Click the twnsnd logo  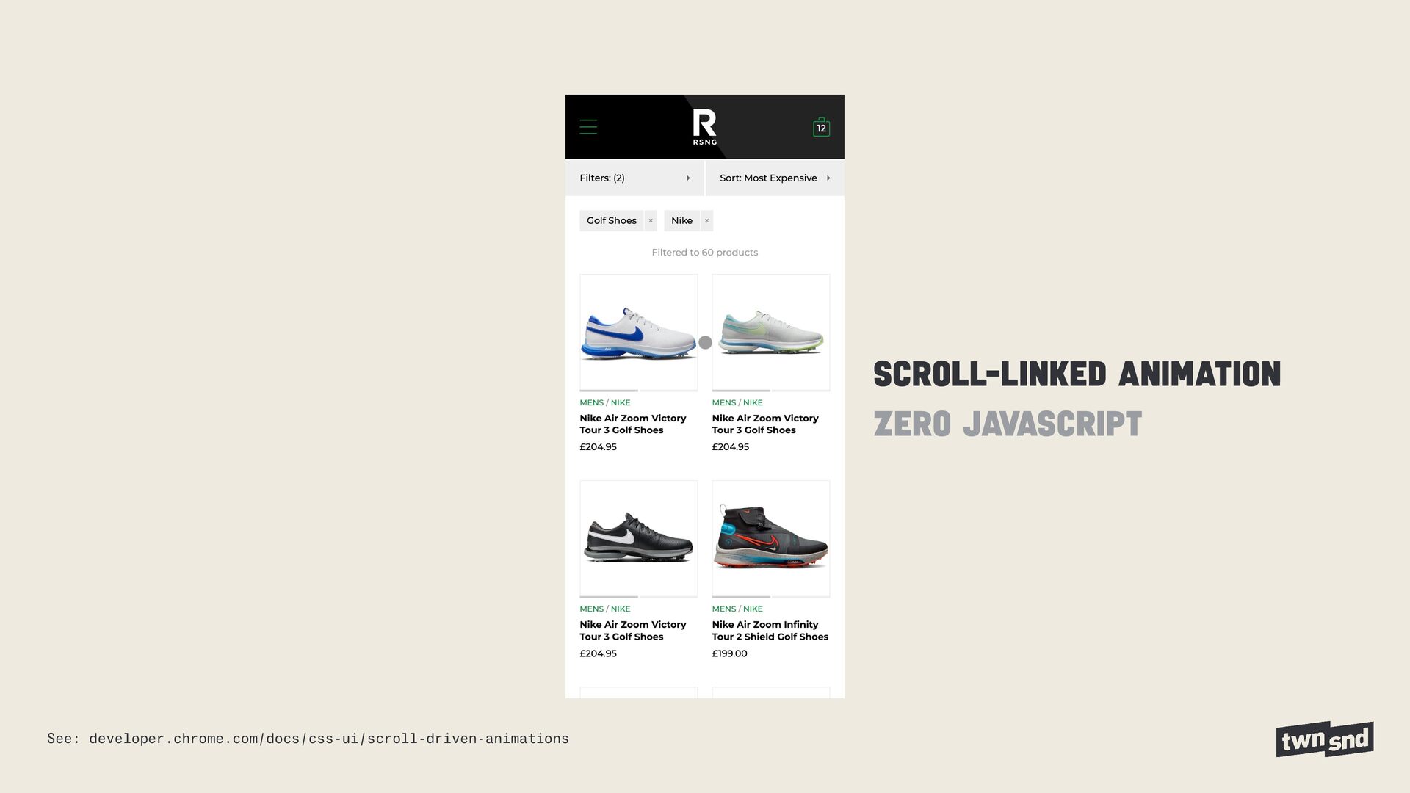(1325, 739)
